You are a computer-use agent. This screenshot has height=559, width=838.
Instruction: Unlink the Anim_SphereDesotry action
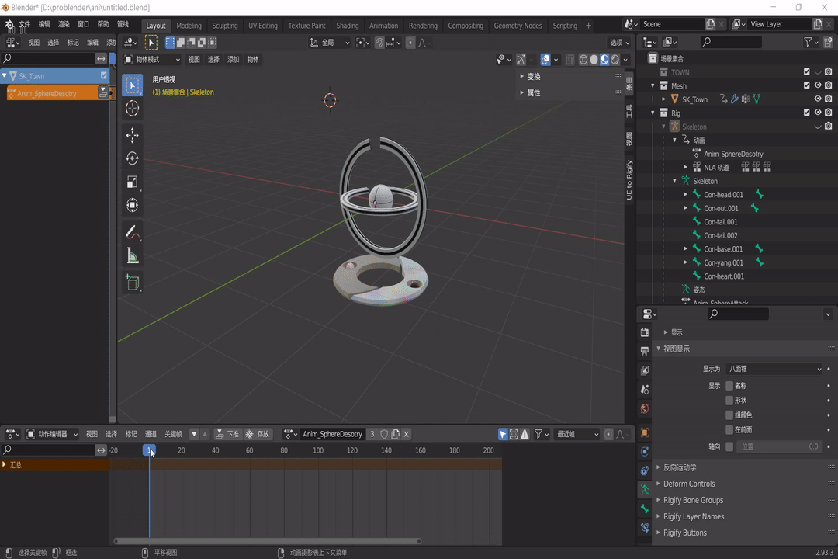406,434
